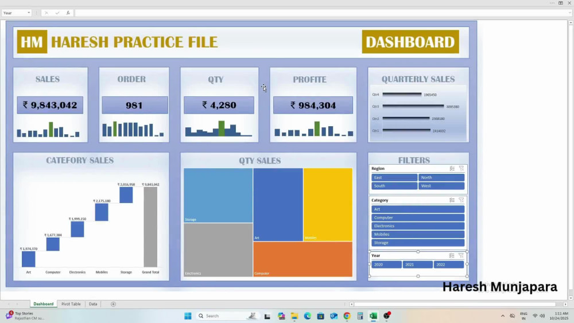Viewport: 574px width, 323px height.
Task: Add a new sheet with the plus icon
Action: point(113,304)
